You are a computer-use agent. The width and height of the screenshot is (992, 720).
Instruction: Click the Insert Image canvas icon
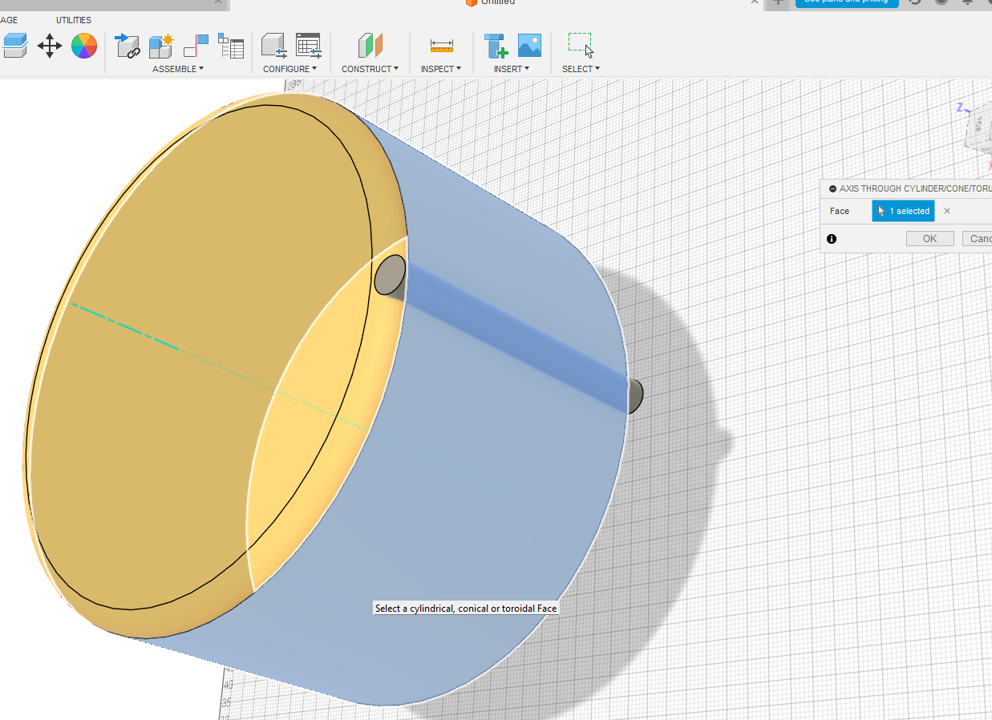click(529, 46)
